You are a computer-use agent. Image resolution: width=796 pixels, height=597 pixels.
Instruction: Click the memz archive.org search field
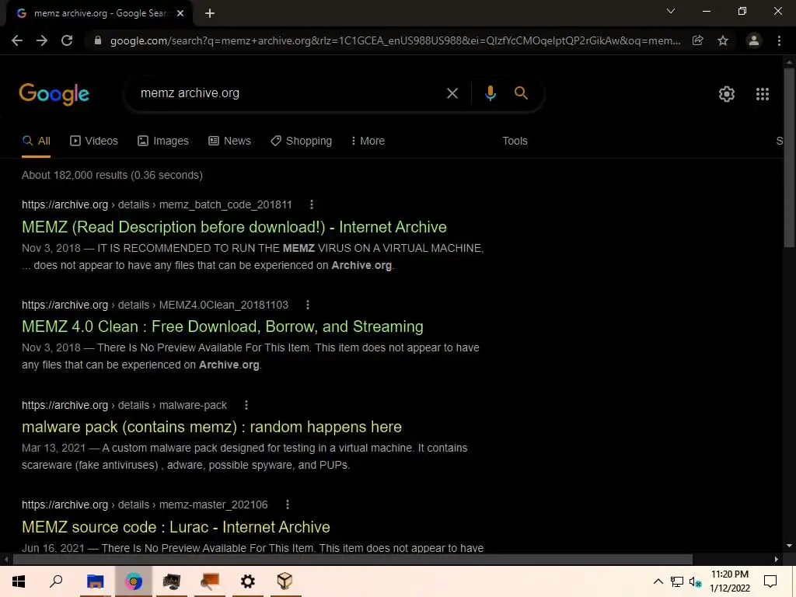[x=289, y=93]
